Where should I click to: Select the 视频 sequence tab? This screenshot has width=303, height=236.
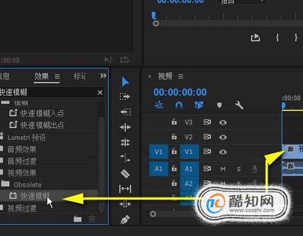pyautogui.click(x=165, y=76)
